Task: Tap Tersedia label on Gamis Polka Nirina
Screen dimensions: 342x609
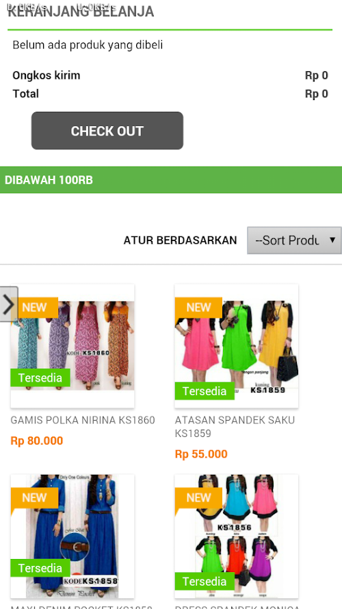Action: click(x=40, y=377)
